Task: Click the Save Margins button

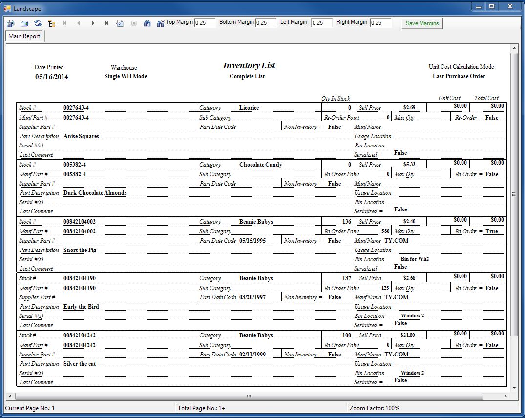Action: (422, 23)
